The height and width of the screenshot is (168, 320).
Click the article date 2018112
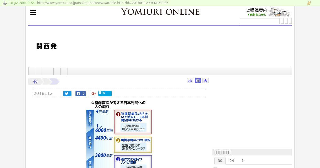click(x=43, y=93)
